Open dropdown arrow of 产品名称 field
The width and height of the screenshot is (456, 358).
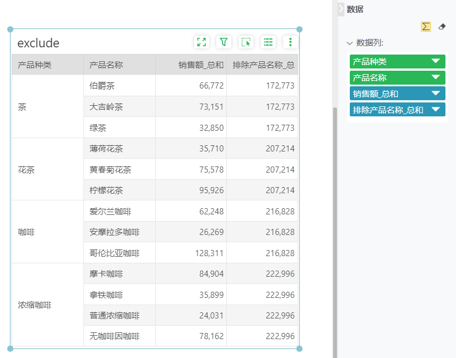coord(435,77)
